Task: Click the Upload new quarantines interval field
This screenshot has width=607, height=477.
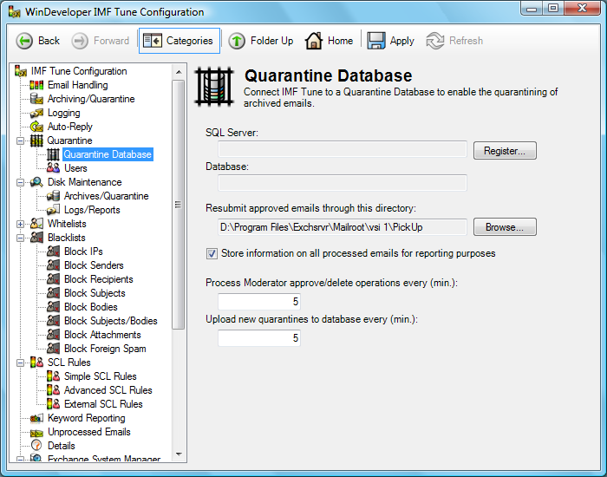Action: (259, 338)
